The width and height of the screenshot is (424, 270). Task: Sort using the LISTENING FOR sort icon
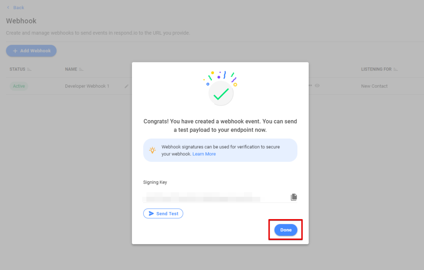click(x=395, y=69)
